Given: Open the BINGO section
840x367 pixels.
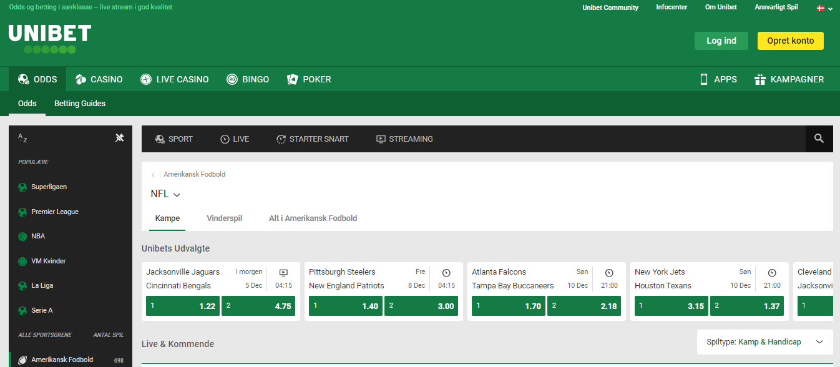Looking at the screenshot, I should pyautogui.click(x=248, y=79).
